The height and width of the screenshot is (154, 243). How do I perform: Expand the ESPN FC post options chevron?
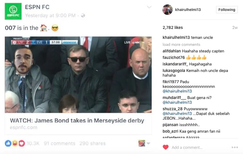click(149, 7)
